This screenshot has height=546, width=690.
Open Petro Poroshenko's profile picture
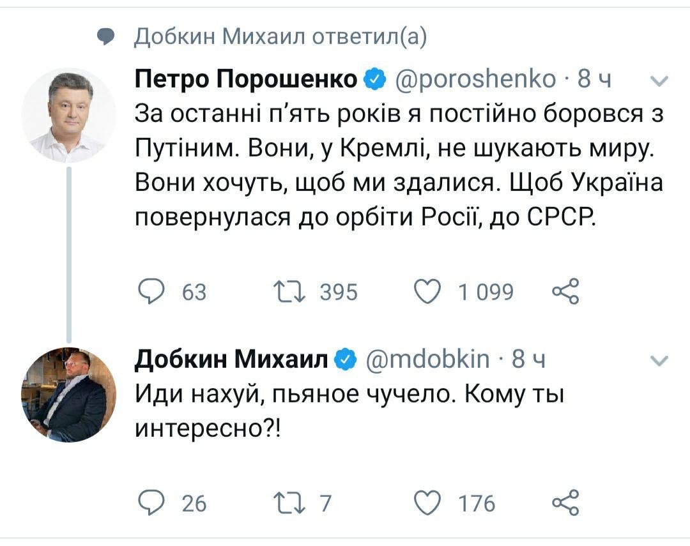69,116
